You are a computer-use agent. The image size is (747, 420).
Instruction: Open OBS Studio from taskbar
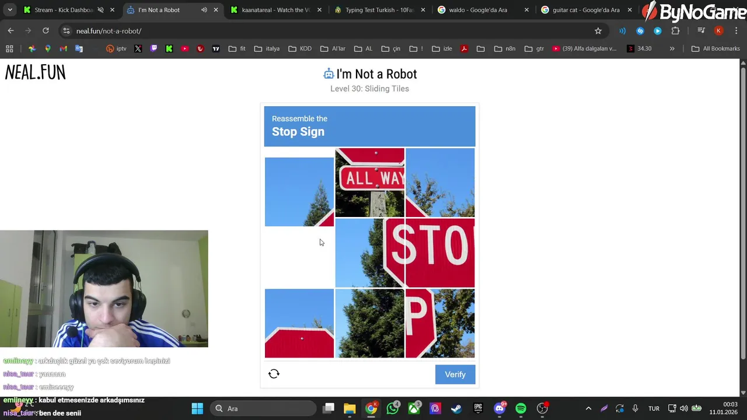click(542, 408)
